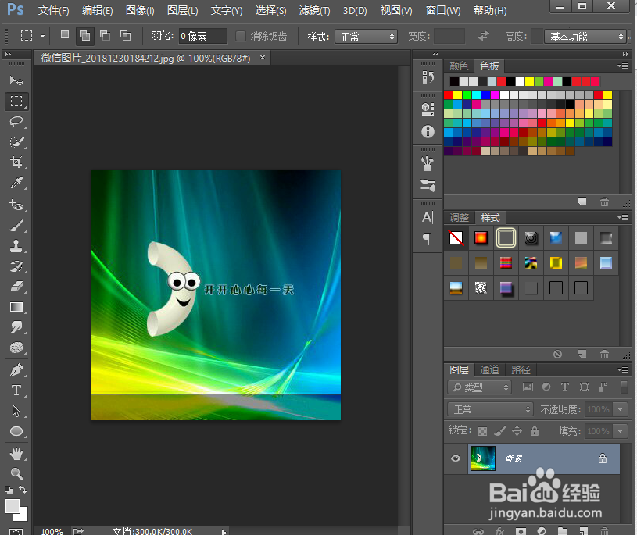The image size is (637, 535).
Task: Open the layer filter type dropdown
Action: [x=479, y=387]
